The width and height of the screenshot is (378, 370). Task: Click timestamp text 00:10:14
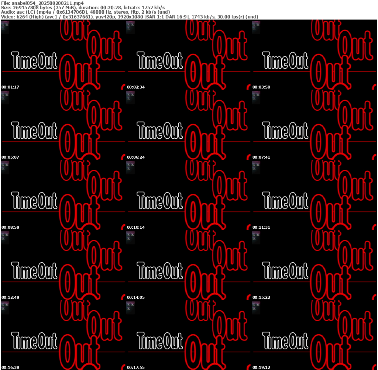pyautogui.click(x=136, y=227)
